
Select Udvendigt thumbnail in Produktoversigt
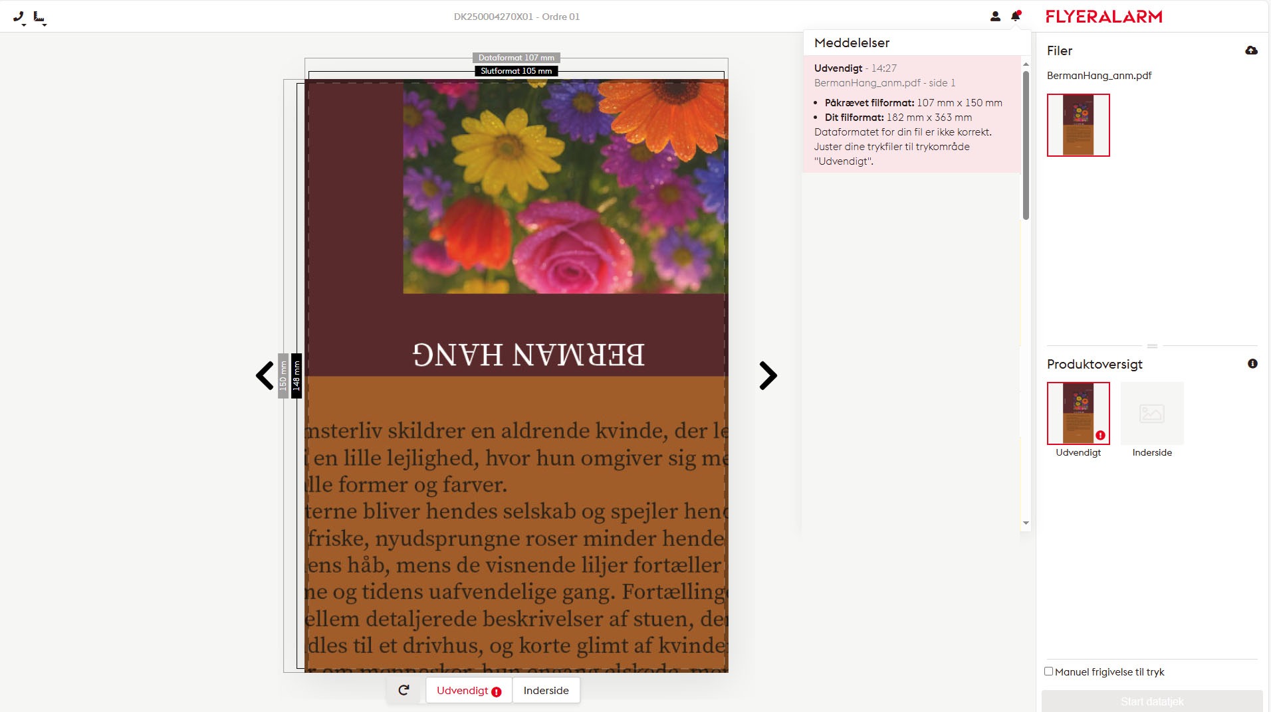[x=1078, y=413]
